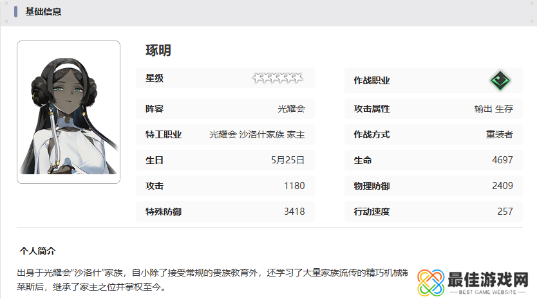The width and height of the screenshot is (537, 299).
Task: Click the 最佳游戏网 watermark logo icon
Action: 429,282
